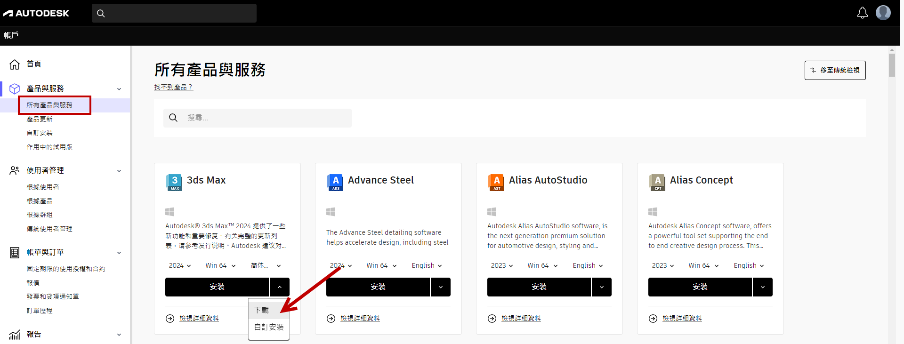
Task: Select 產品更新 in the sidebar
Action: coord(40,119)
